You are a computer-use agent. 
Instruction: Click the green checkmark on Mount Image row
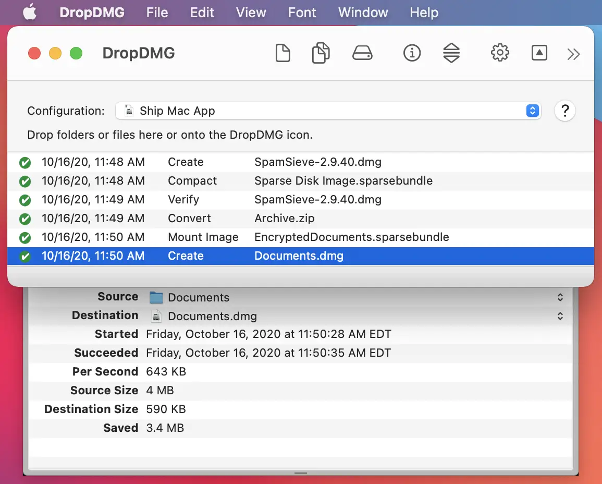[25, 238]
